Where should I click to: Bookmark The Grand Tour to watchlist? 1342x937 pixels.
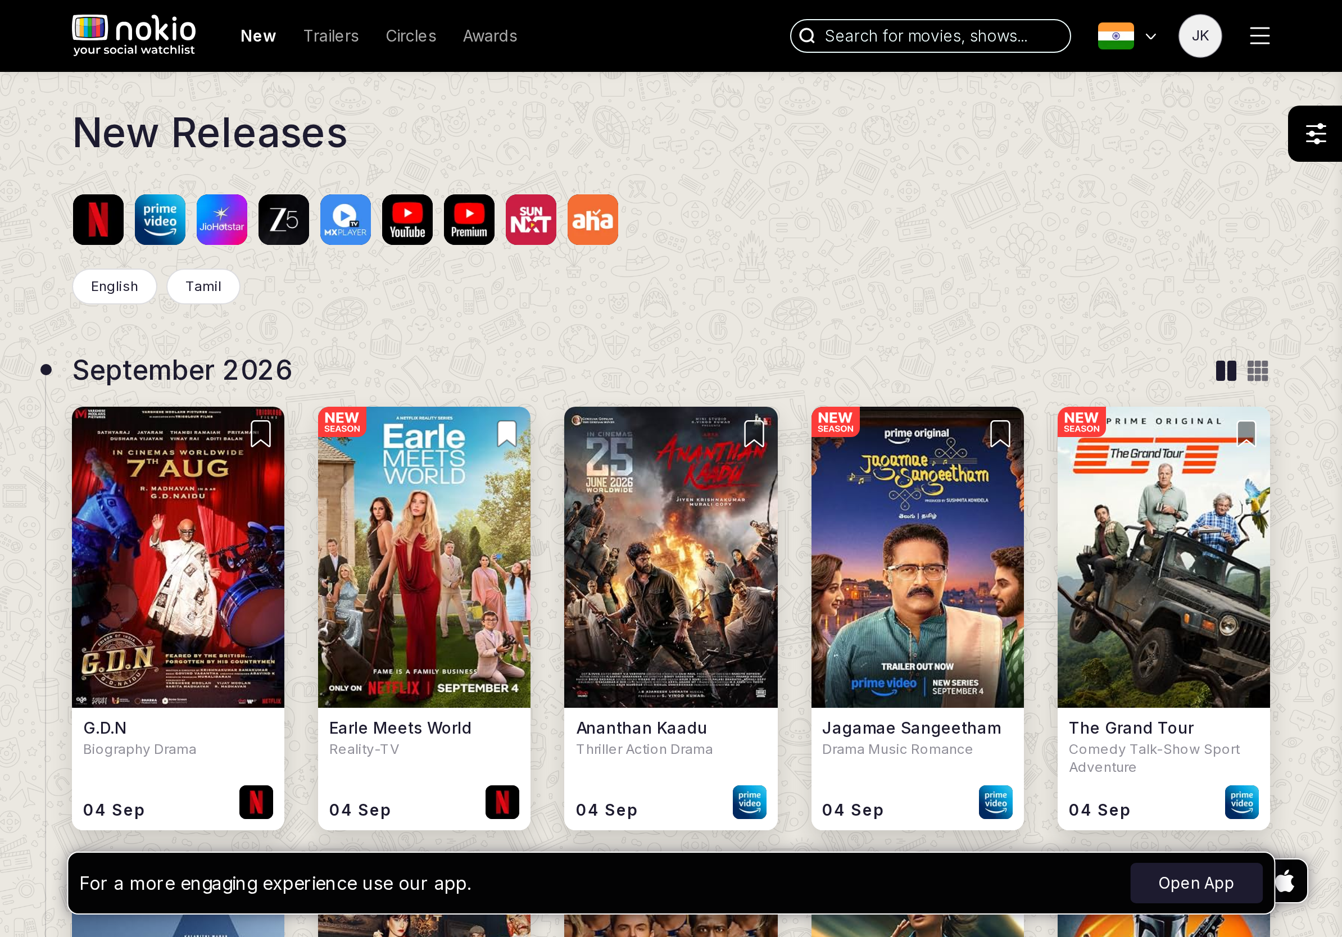point(1246,434)
